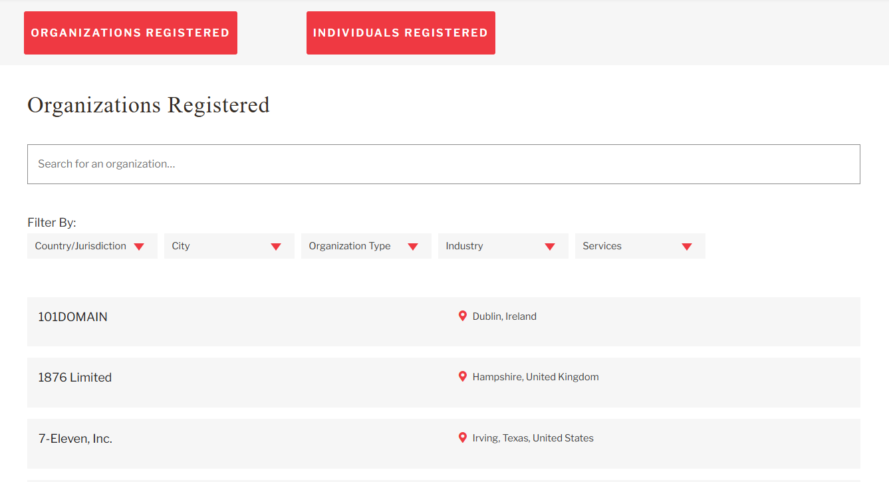Click the red arrow on Industry filter
The width and height of the screenshot is (889, 482).
550,247
